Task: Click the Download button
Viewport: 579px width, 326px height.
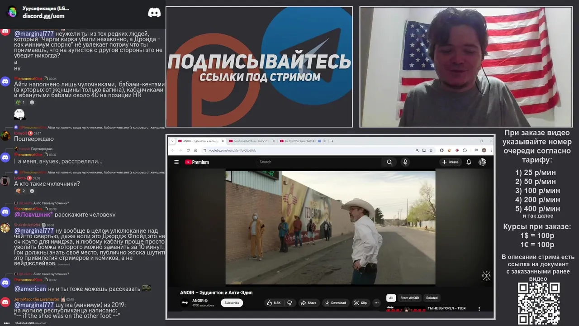Action: 336,303
